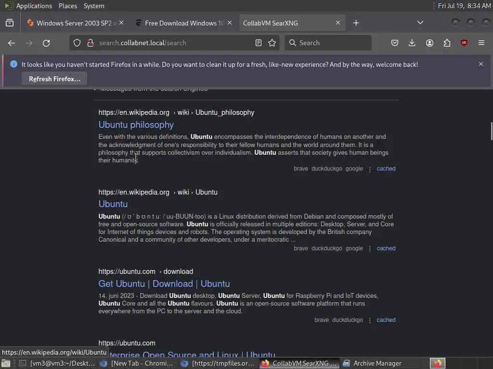Click the page vertical scrollbar thumb
The height and width of the screenshot is (369, 493).
[491, 131]
